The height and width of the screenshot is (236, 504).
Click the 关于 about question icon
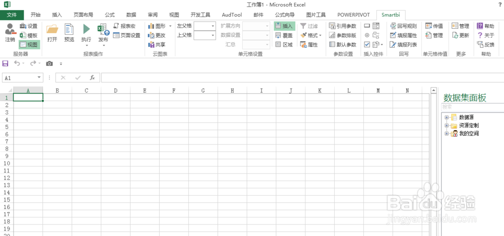coord(480,35)
